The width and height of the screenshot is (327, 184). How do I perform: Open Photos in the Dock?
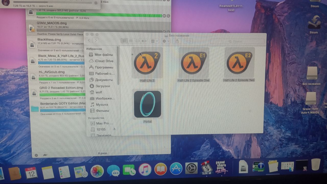(x=97, y=171)
